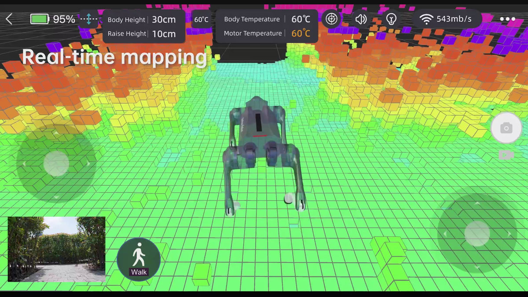
Task: Tap the left joystick center knob
Action: click(56, 164)
